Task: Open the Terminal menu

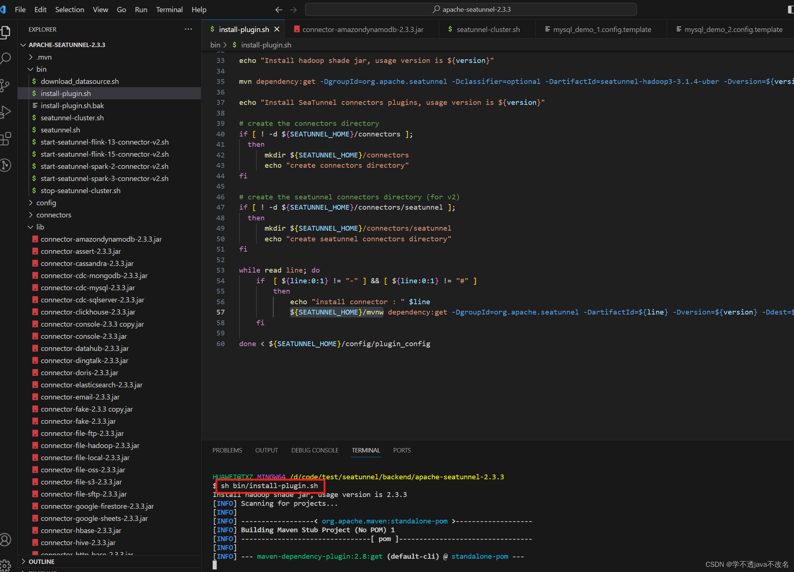Action: point(169,10)
